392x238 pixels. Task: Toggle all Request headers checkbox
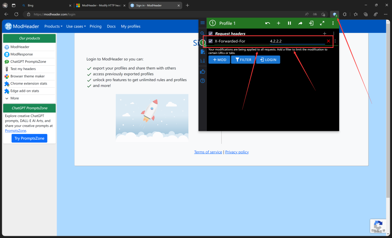[211, 34]
